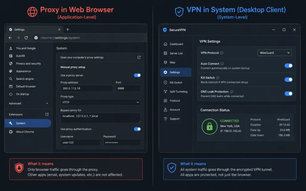The image size is (306, 191).
Task: Expand the Advanced section in Chrome sidebar
Action: coord(28,103)
